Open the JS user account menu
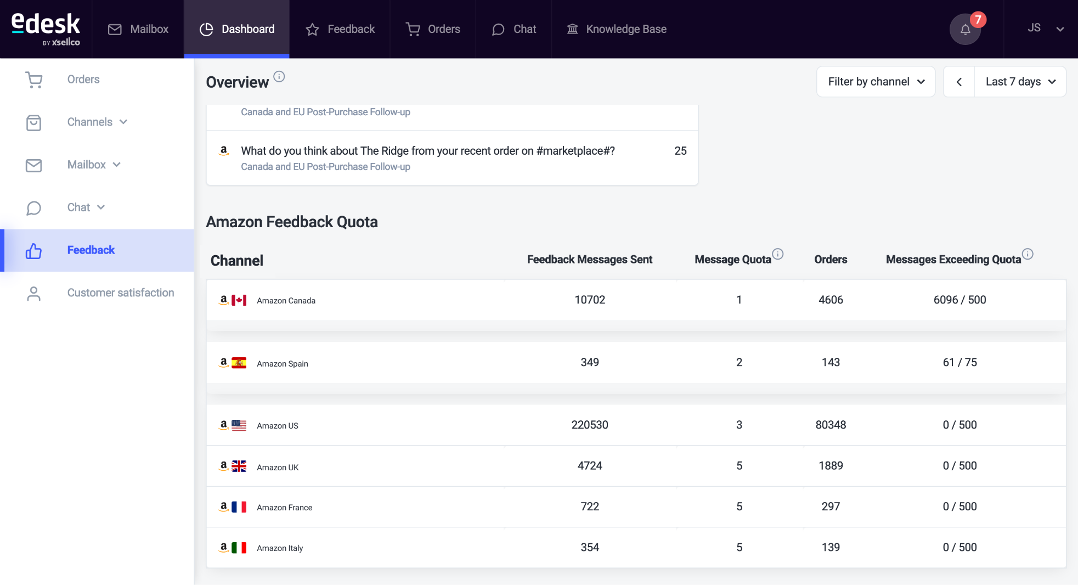This screenshot has width=1078, height=585. (x=1046, y=29)
